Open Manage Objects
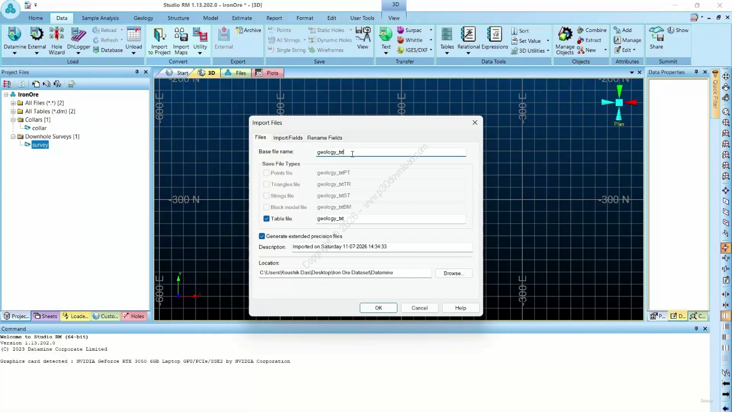 [565, 40]
